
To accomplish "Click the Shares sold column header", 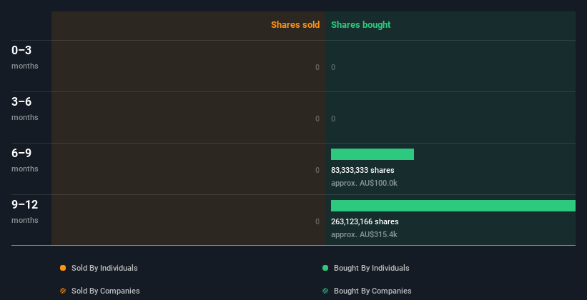I will click(295, 25).
